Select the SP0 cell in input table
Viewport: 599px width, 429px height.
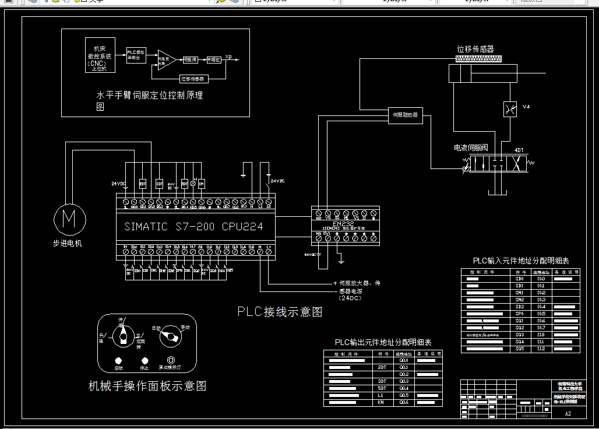pyautogui.click(x=520, y=314)
